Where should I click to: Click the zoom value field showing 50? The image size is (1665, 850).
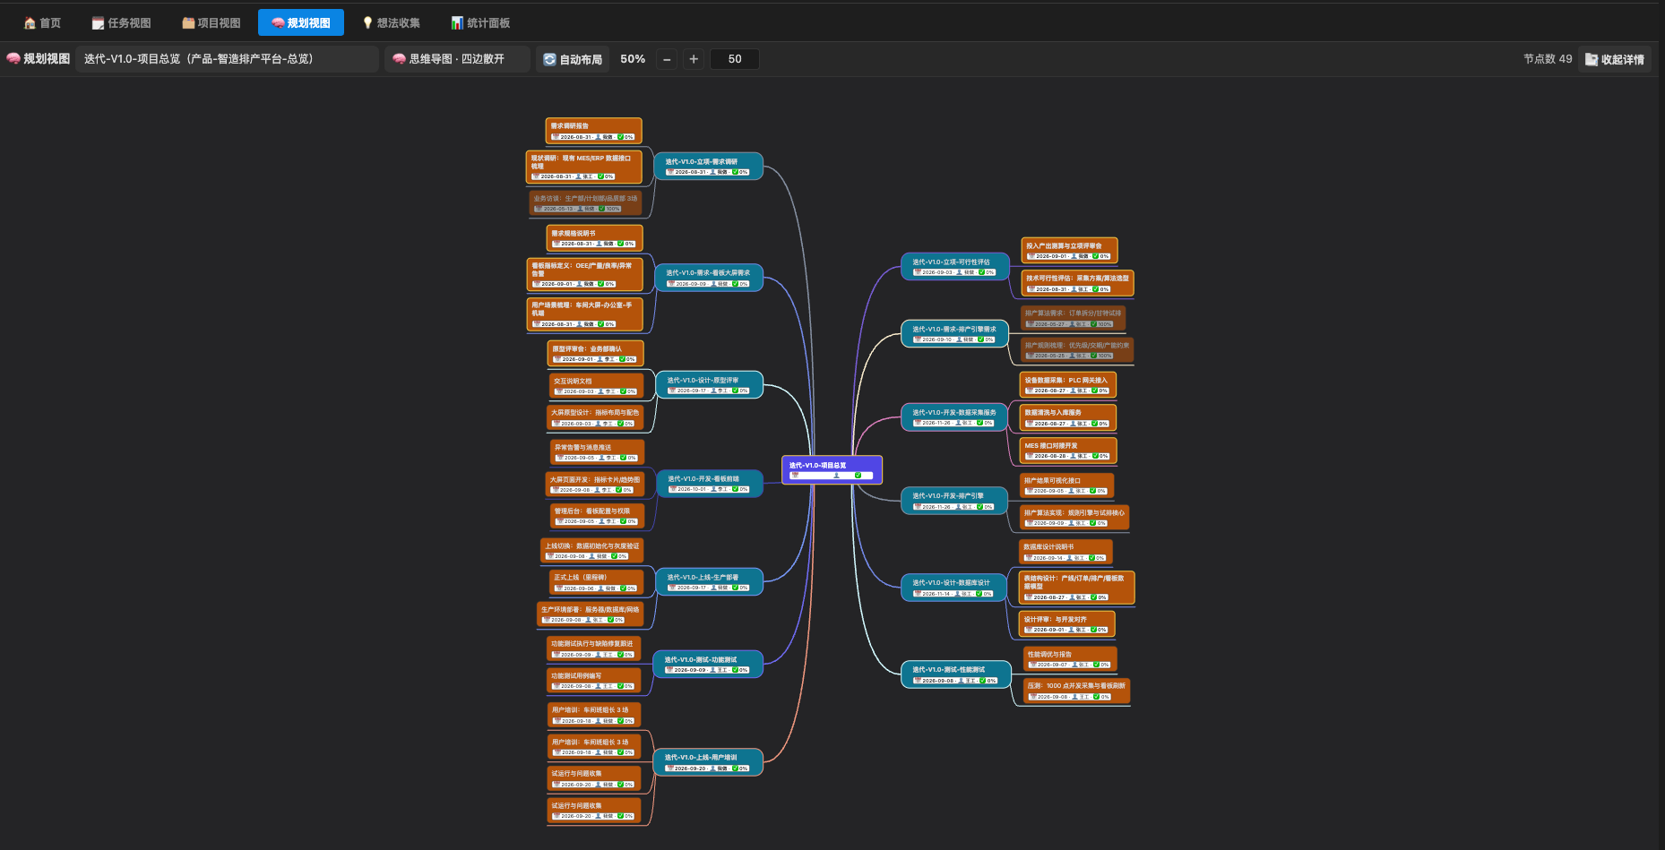[x=735, y=59]
